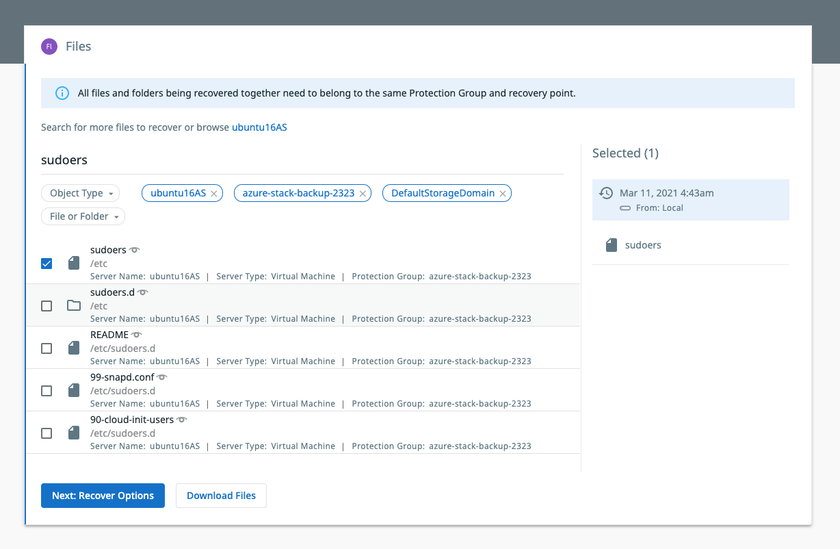
Task: Remove the DefaultStorageDomain filter chip
Action: [503, 194]
